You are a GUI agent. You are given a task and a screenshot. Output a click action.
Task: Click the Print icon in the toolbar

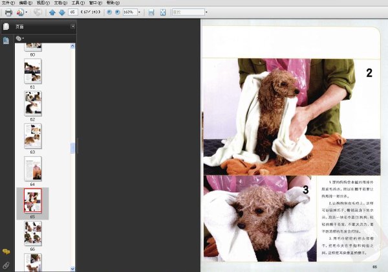tap(8, 12)
